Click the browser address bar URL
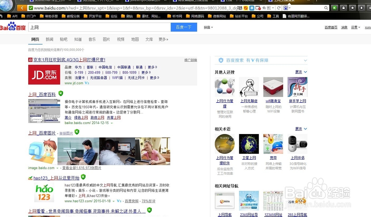The height and width of the screenshot is (217, 371). (x=136, y=8)
